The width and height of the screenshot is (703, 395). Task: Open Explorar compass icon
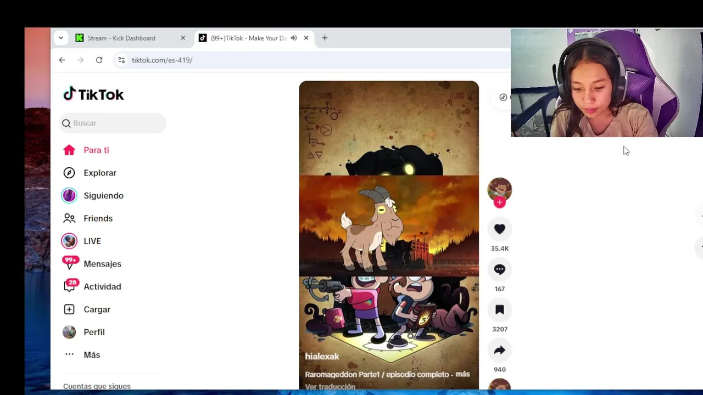pyautogui.click(x=69, y=173)
